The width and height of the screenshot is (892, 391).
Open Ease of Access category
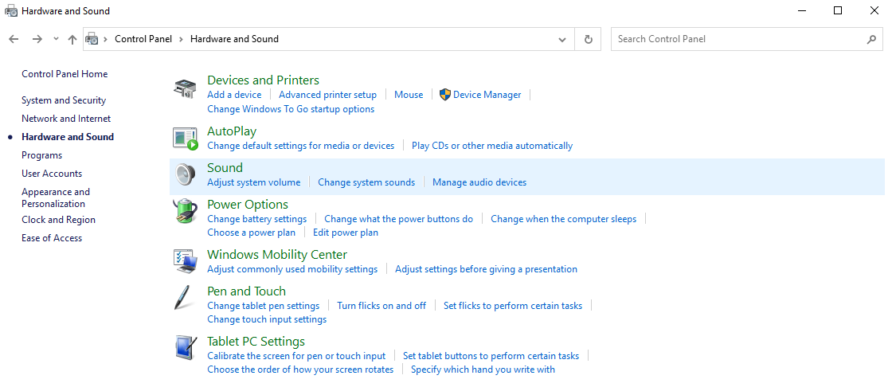52,238
